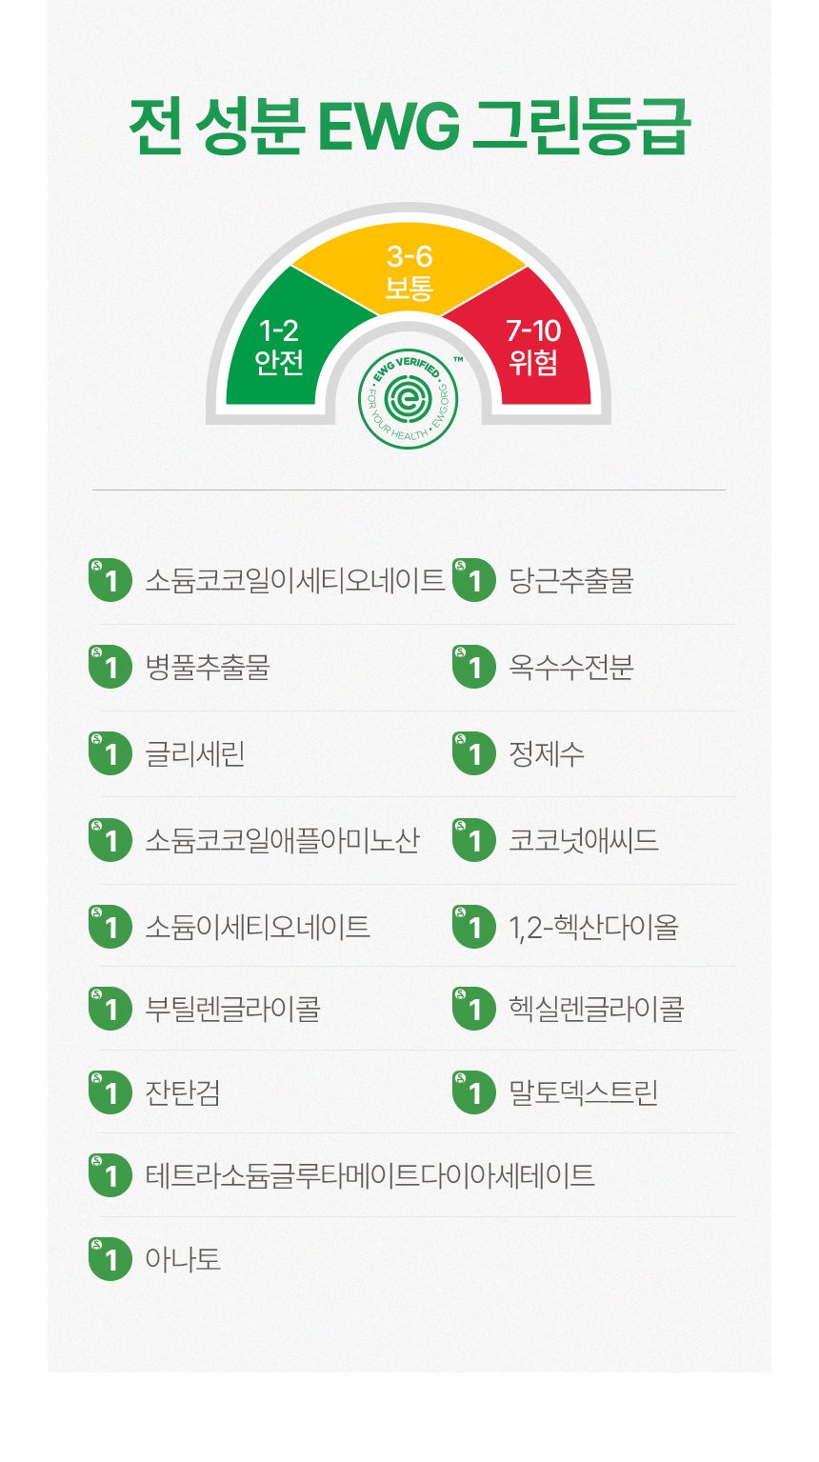Click the grade 1 badge beside 잔탄검

pos(110,1092)
